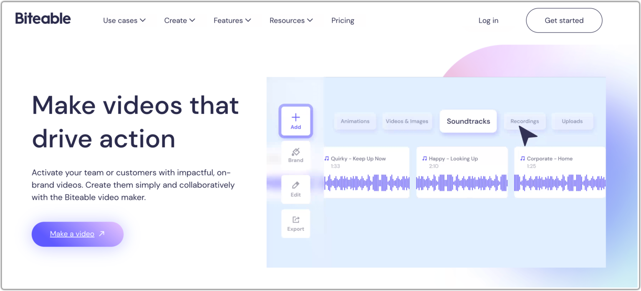The image size is (641, 291).
Task: Open the Resources dropdown
Action: (x=291, y=20)
